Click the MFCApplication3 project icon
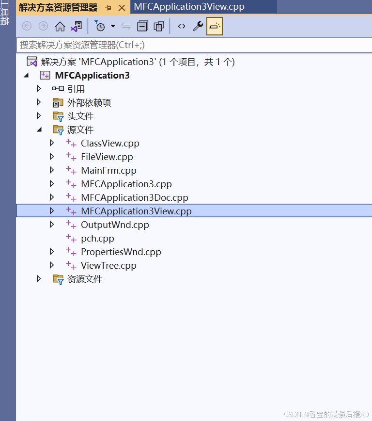 45,75
